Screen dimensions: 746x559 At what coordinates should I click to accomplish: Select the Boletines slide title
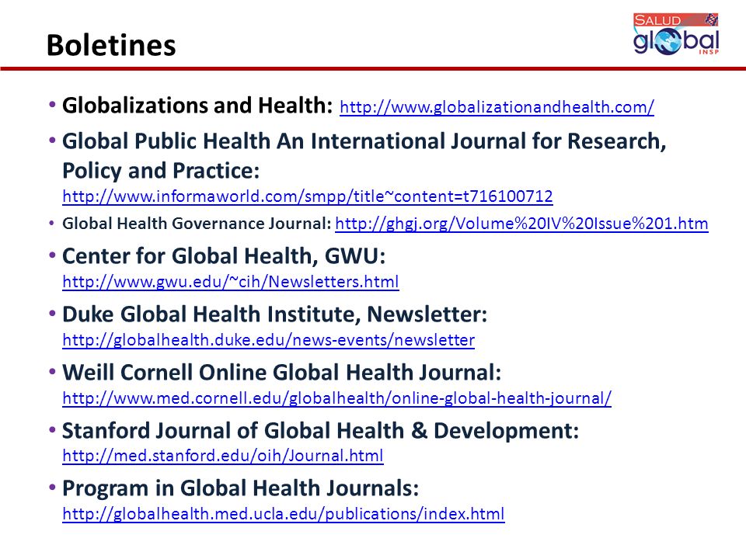point(111,45)
